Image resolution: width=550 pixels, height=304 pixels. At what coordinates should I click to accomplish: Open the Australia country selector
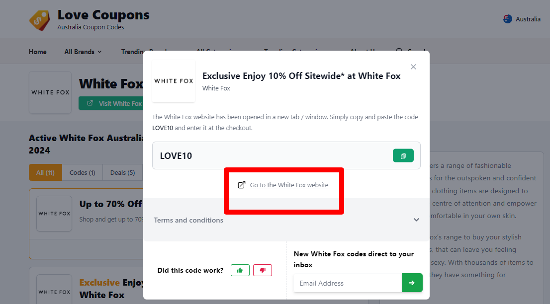tap(522, 18)
